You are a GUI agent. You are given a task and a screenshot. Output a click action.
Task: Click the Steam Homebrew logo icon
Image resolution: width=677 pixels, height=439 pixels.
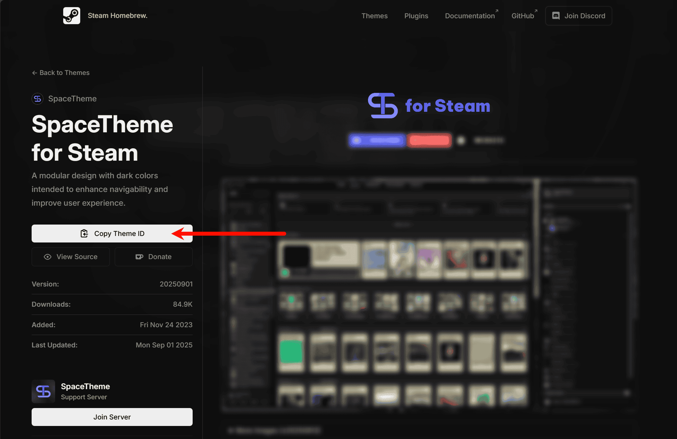click(x=71, y=16)
